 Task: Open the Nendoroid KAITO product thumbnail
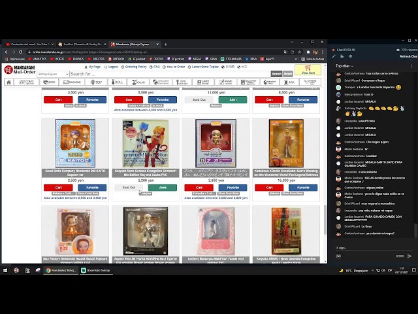coord(75,143)
